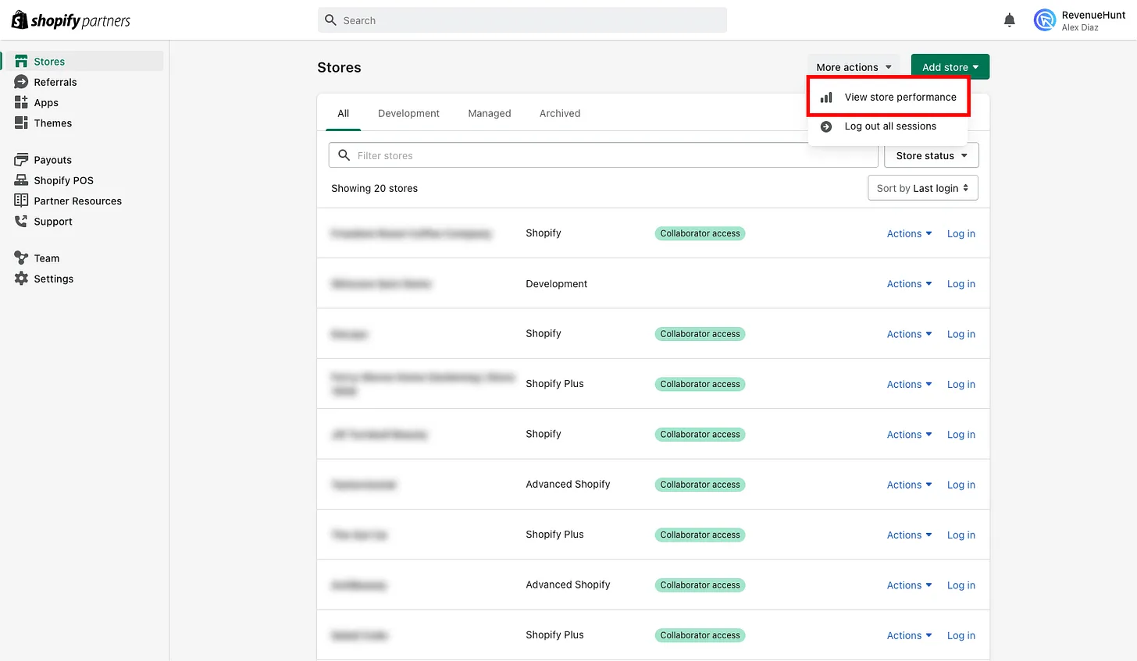Click the arrow icon beside Log out all sessions
Viewport: 1137px width, 661px height.
click(x=826, y=126)
